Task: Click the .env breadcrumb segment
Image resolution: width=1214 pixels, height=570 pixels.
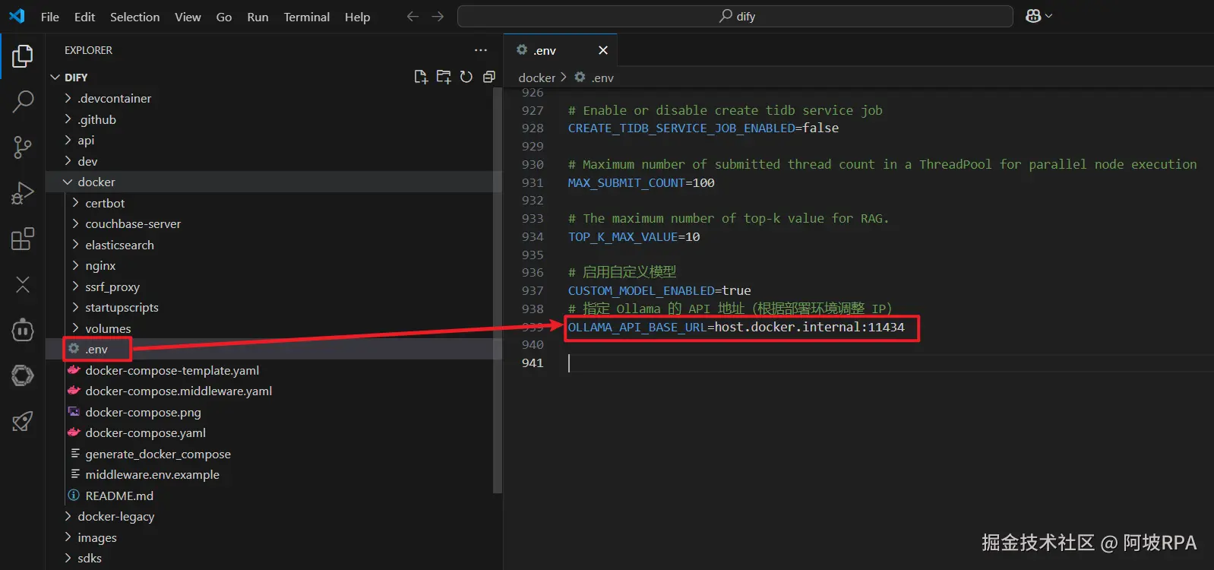Action: click(x=594, y=78)
